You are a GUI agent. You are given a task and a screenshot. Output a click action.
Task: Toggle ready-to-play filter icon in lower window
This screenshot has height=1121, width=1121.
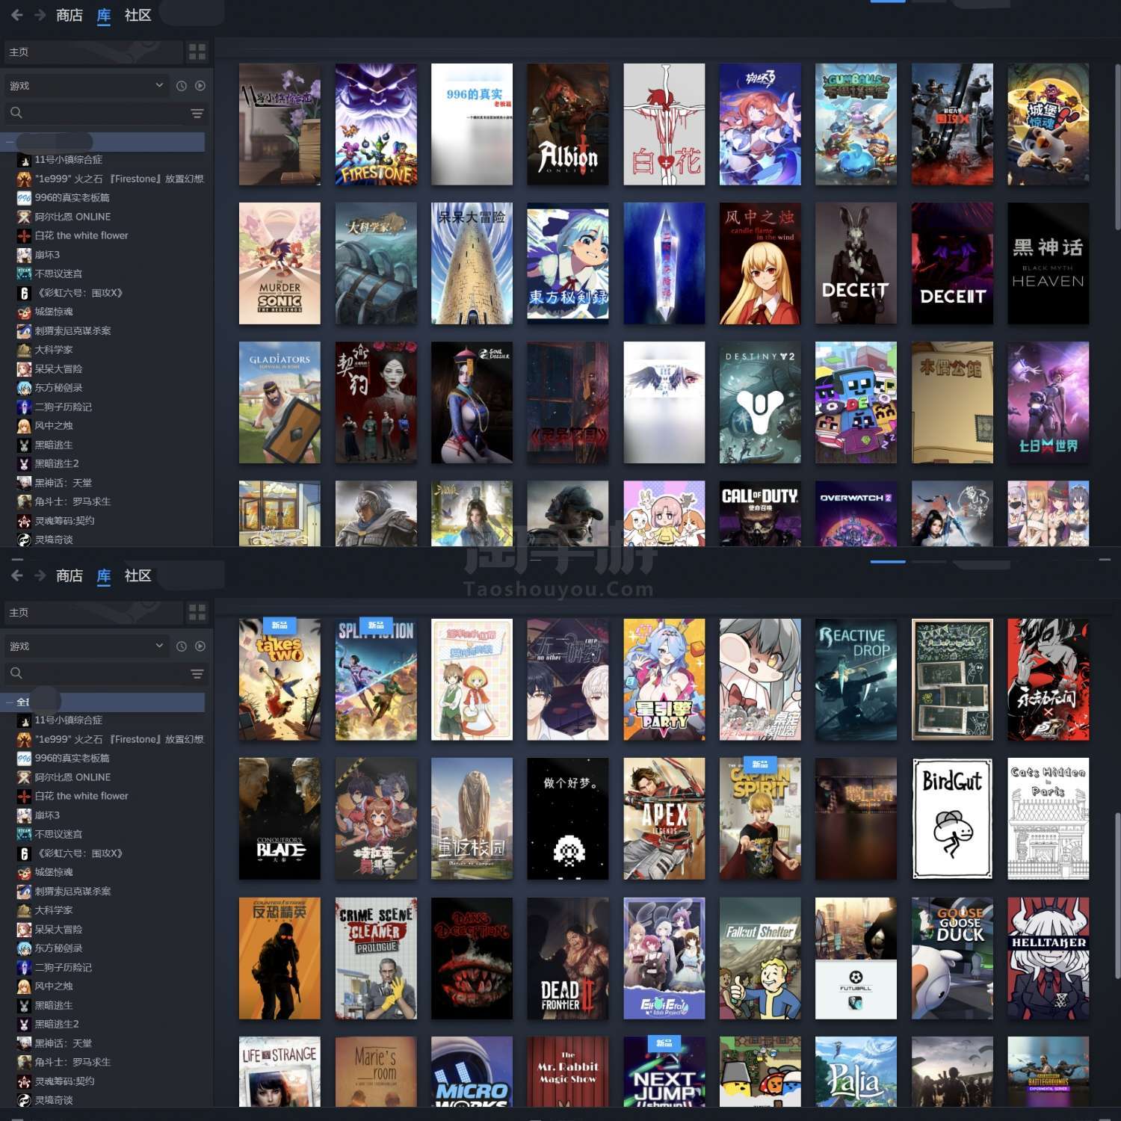click(x=200, y=646)
